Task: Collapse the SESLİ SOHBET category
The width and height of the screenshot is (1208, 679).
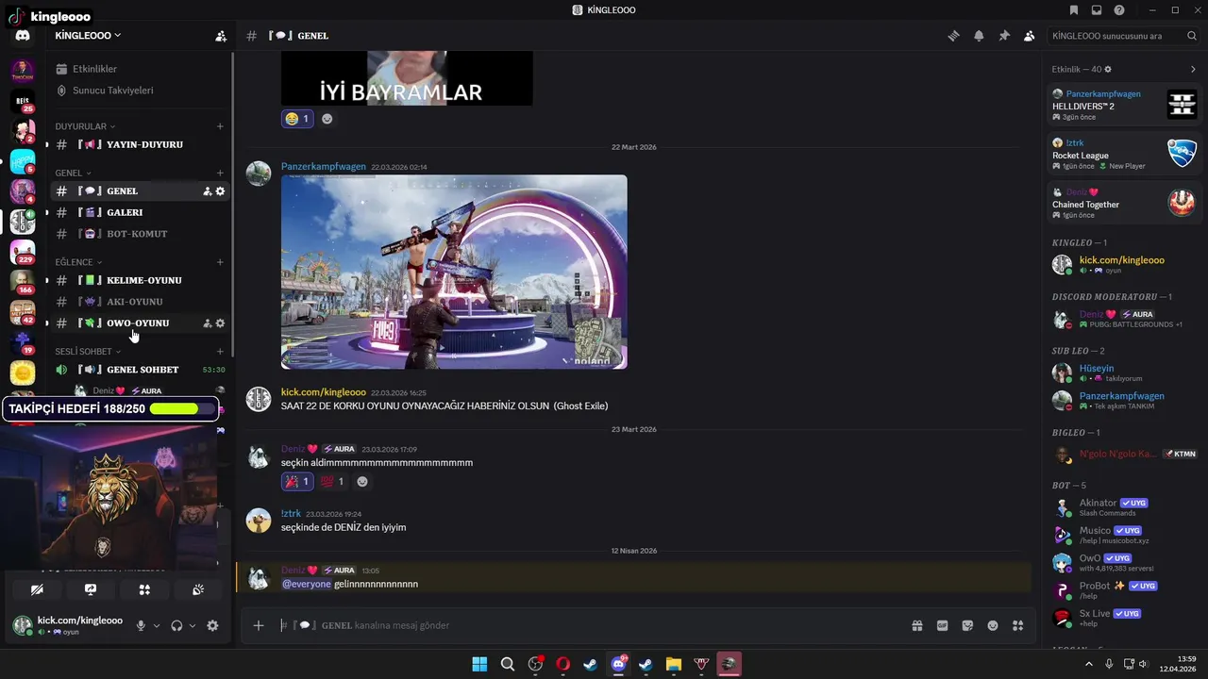Action: point(88,352)
